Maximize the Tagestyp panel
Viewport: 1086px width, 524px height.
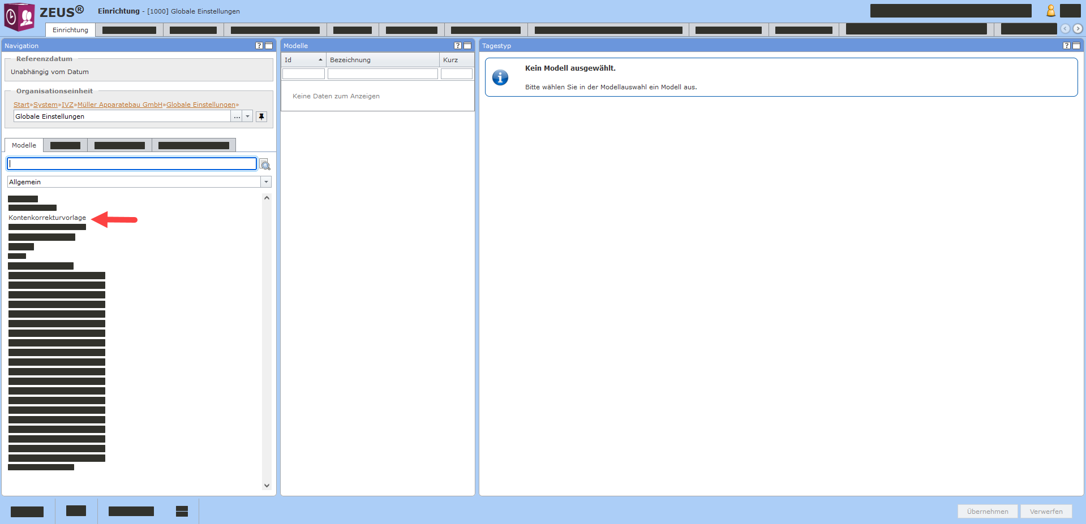pyautogui.click(x=1076, y=46)
